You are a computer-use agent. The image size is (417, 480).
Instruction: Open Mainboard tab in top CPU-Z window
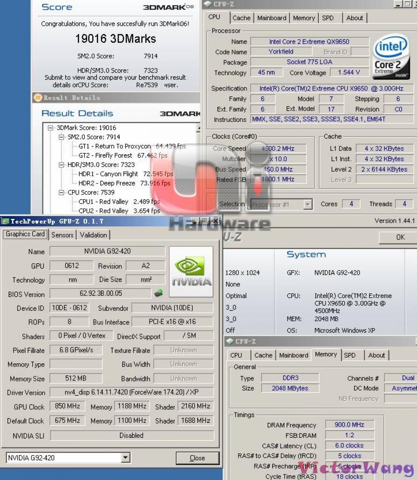click(x=272, y=18)
